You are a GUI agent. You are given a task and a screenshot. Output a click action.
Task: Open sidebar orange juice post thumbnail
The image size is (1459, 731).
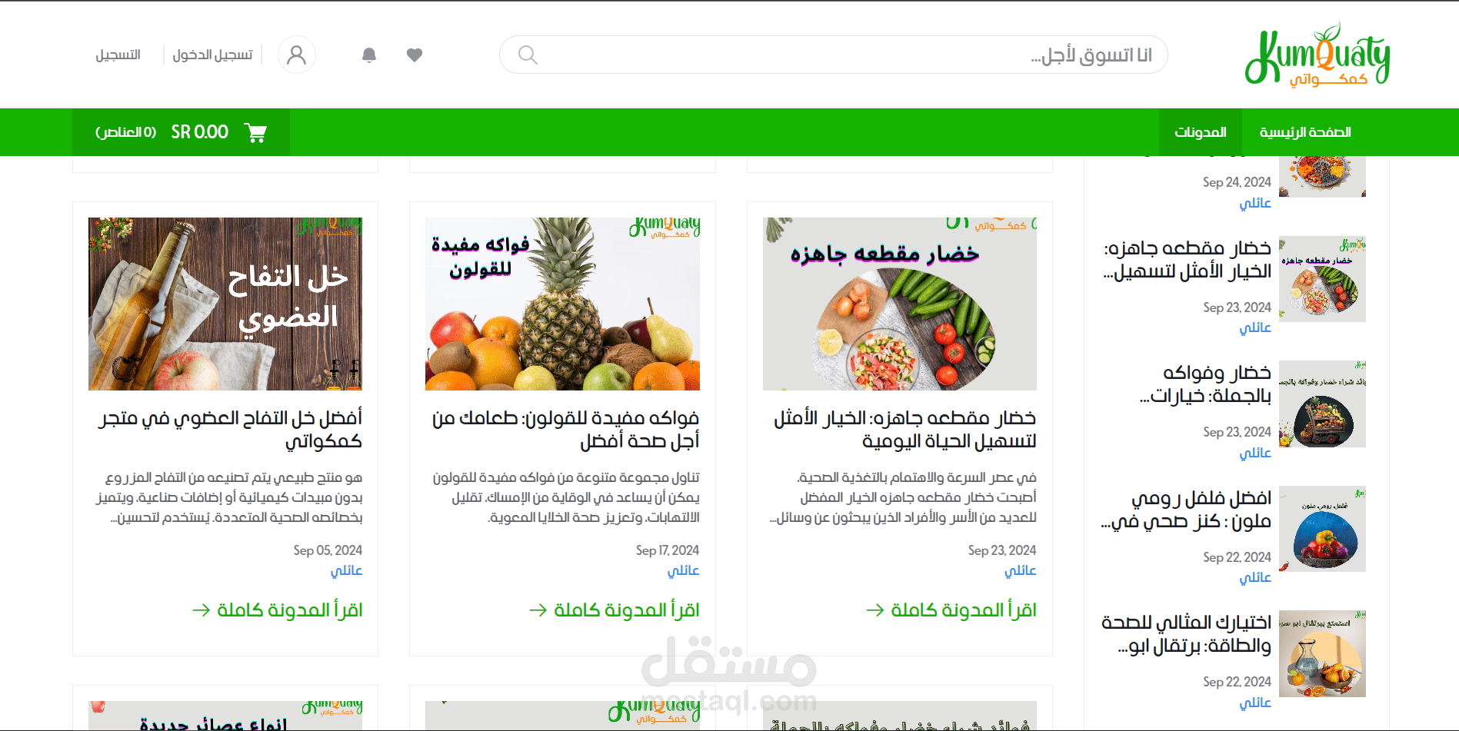[x=1322, y=653]
